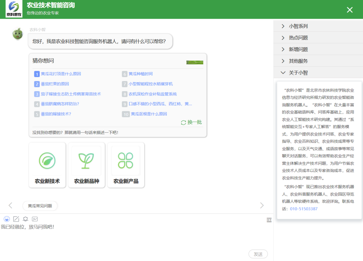Select the 黄瓜常见问题 quick topic chip

(x=40, y=206)
